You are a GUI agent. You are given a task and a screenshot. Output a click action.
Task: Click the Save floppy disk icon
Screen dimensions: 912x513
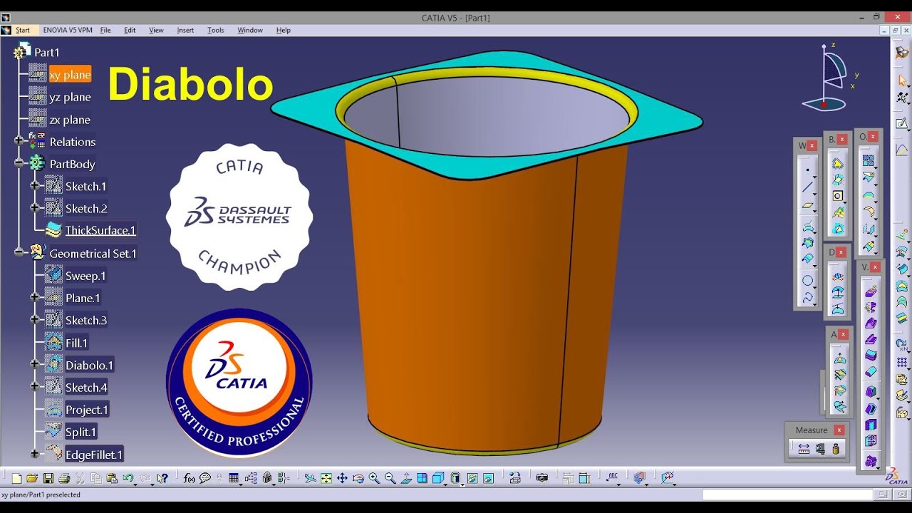[x=48, y=478]
